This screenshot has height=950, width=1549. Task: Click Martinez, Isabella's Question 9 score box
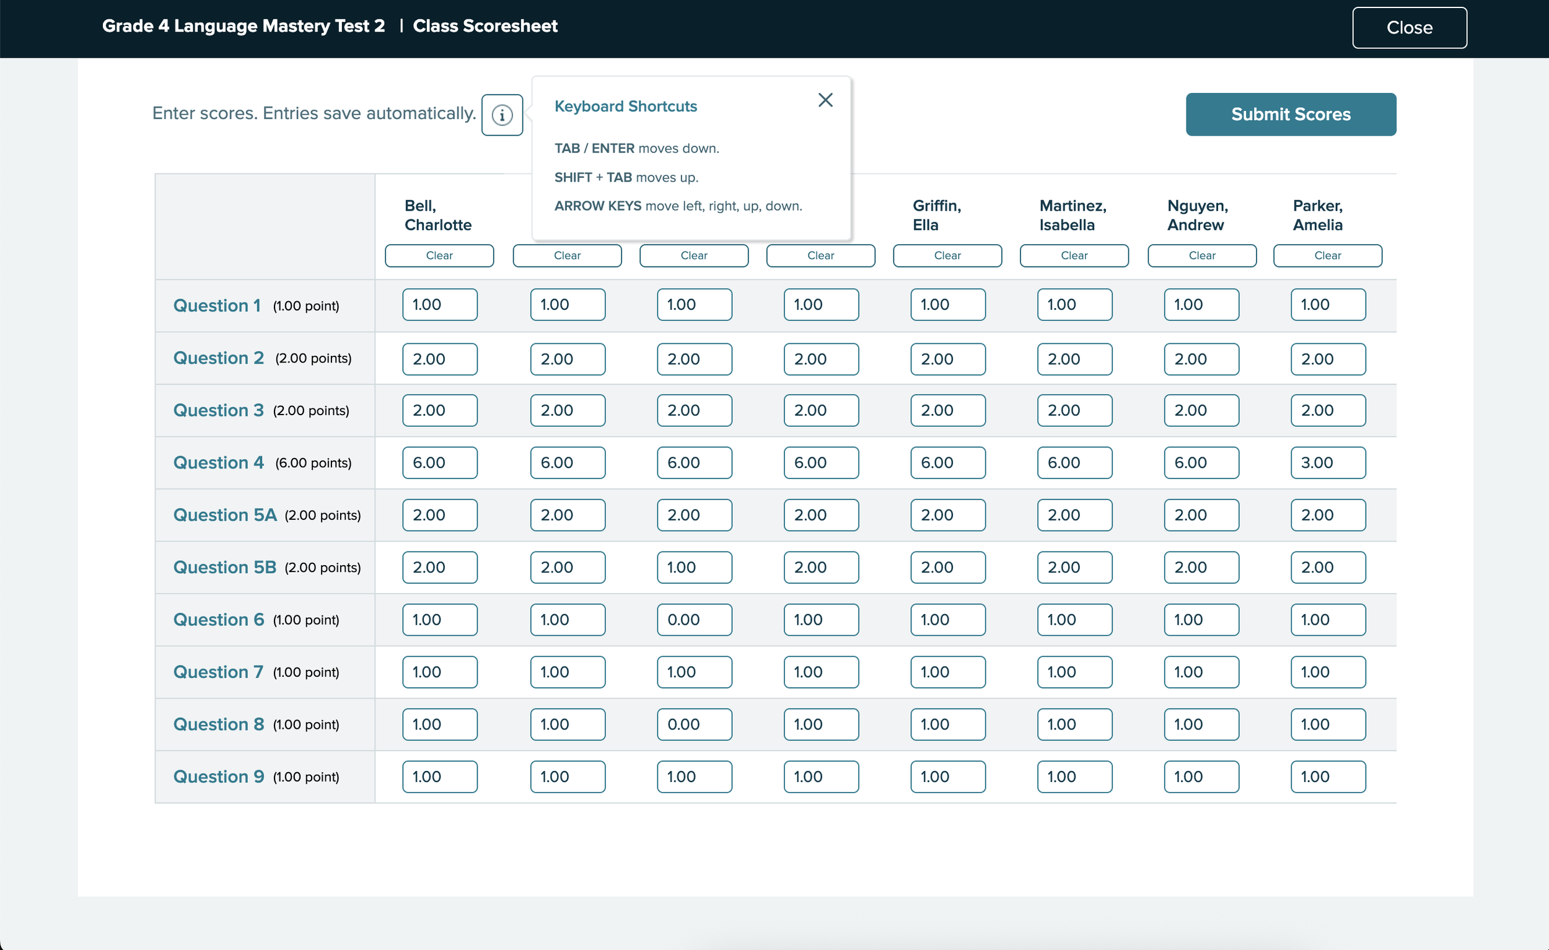1074,776
